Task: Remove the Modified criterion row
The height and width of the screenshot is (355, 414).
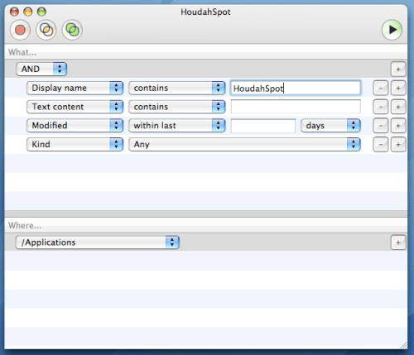Action: (381, 126)
